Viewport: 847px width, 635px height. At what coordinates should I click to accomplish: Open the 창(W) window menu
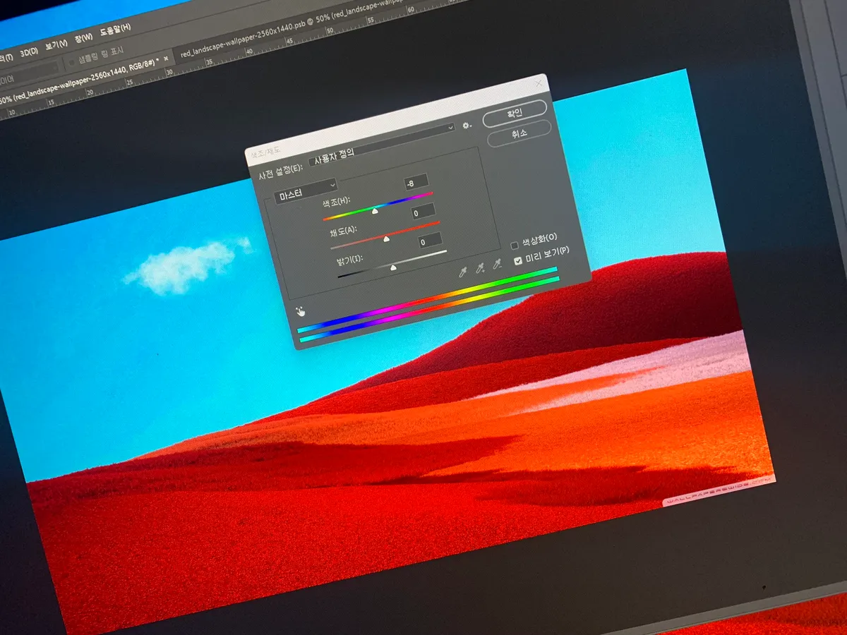point(83,38)
